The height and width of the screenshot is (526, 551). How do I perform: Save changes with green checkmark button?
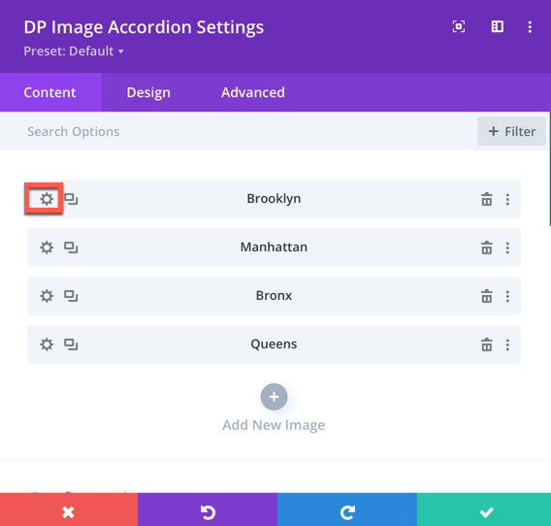[484, 510]
